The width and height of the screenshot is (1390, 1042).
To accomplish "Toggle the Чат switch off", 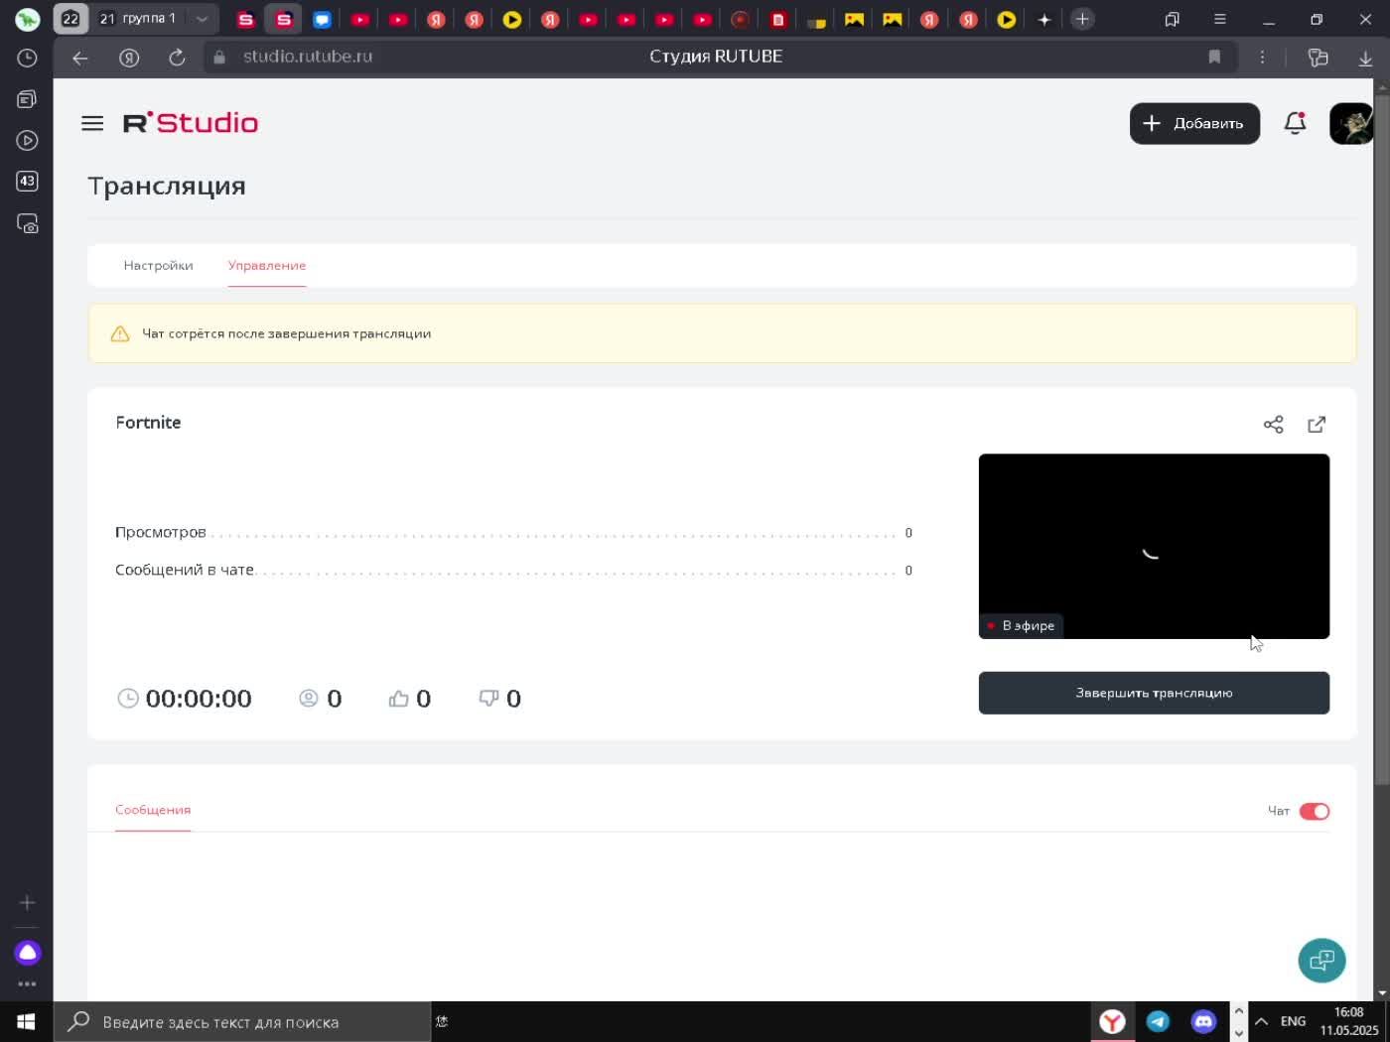I will point(1314,811).
